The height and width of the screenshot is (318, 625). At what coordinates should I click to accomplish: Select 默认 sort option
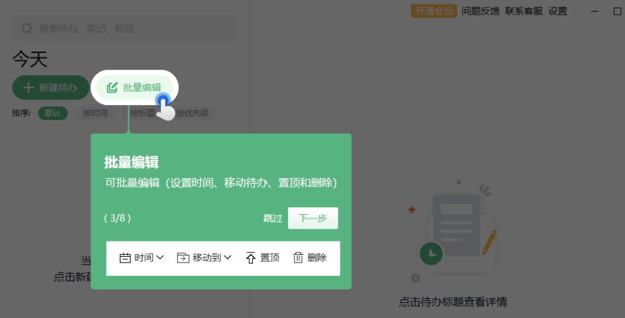coord(53,113)
